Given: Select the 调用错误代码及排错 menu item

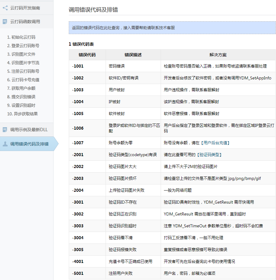Looking at the screenshot, I should click(29, 144).
